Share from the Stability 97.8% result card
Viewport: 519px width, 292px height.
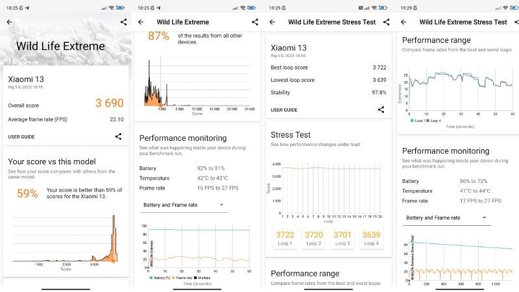click(x=381, y=110)
